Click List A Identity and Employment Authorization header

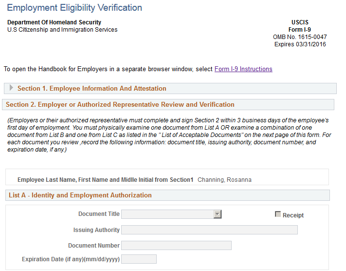[x=80, y=195]
